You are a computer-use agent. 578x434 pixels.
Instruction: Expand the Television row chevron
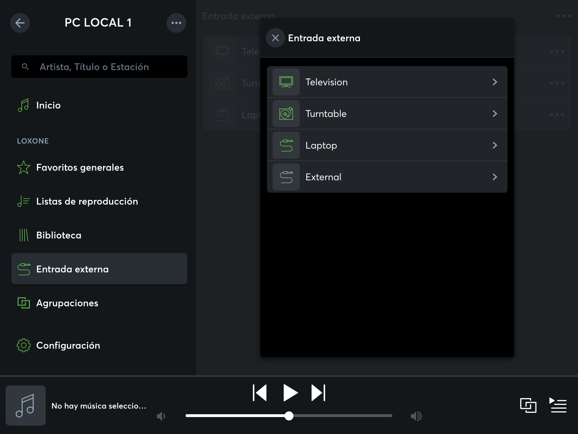click(495, 82)
